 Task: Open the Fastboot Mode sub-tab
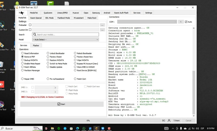click(63, 18)
